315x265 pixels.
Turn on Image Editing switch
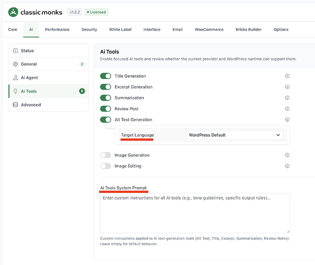pyautogui.click(x=106, y=166)
